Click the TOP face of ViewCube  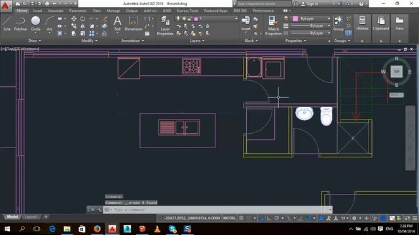click(x=396, y=71)
